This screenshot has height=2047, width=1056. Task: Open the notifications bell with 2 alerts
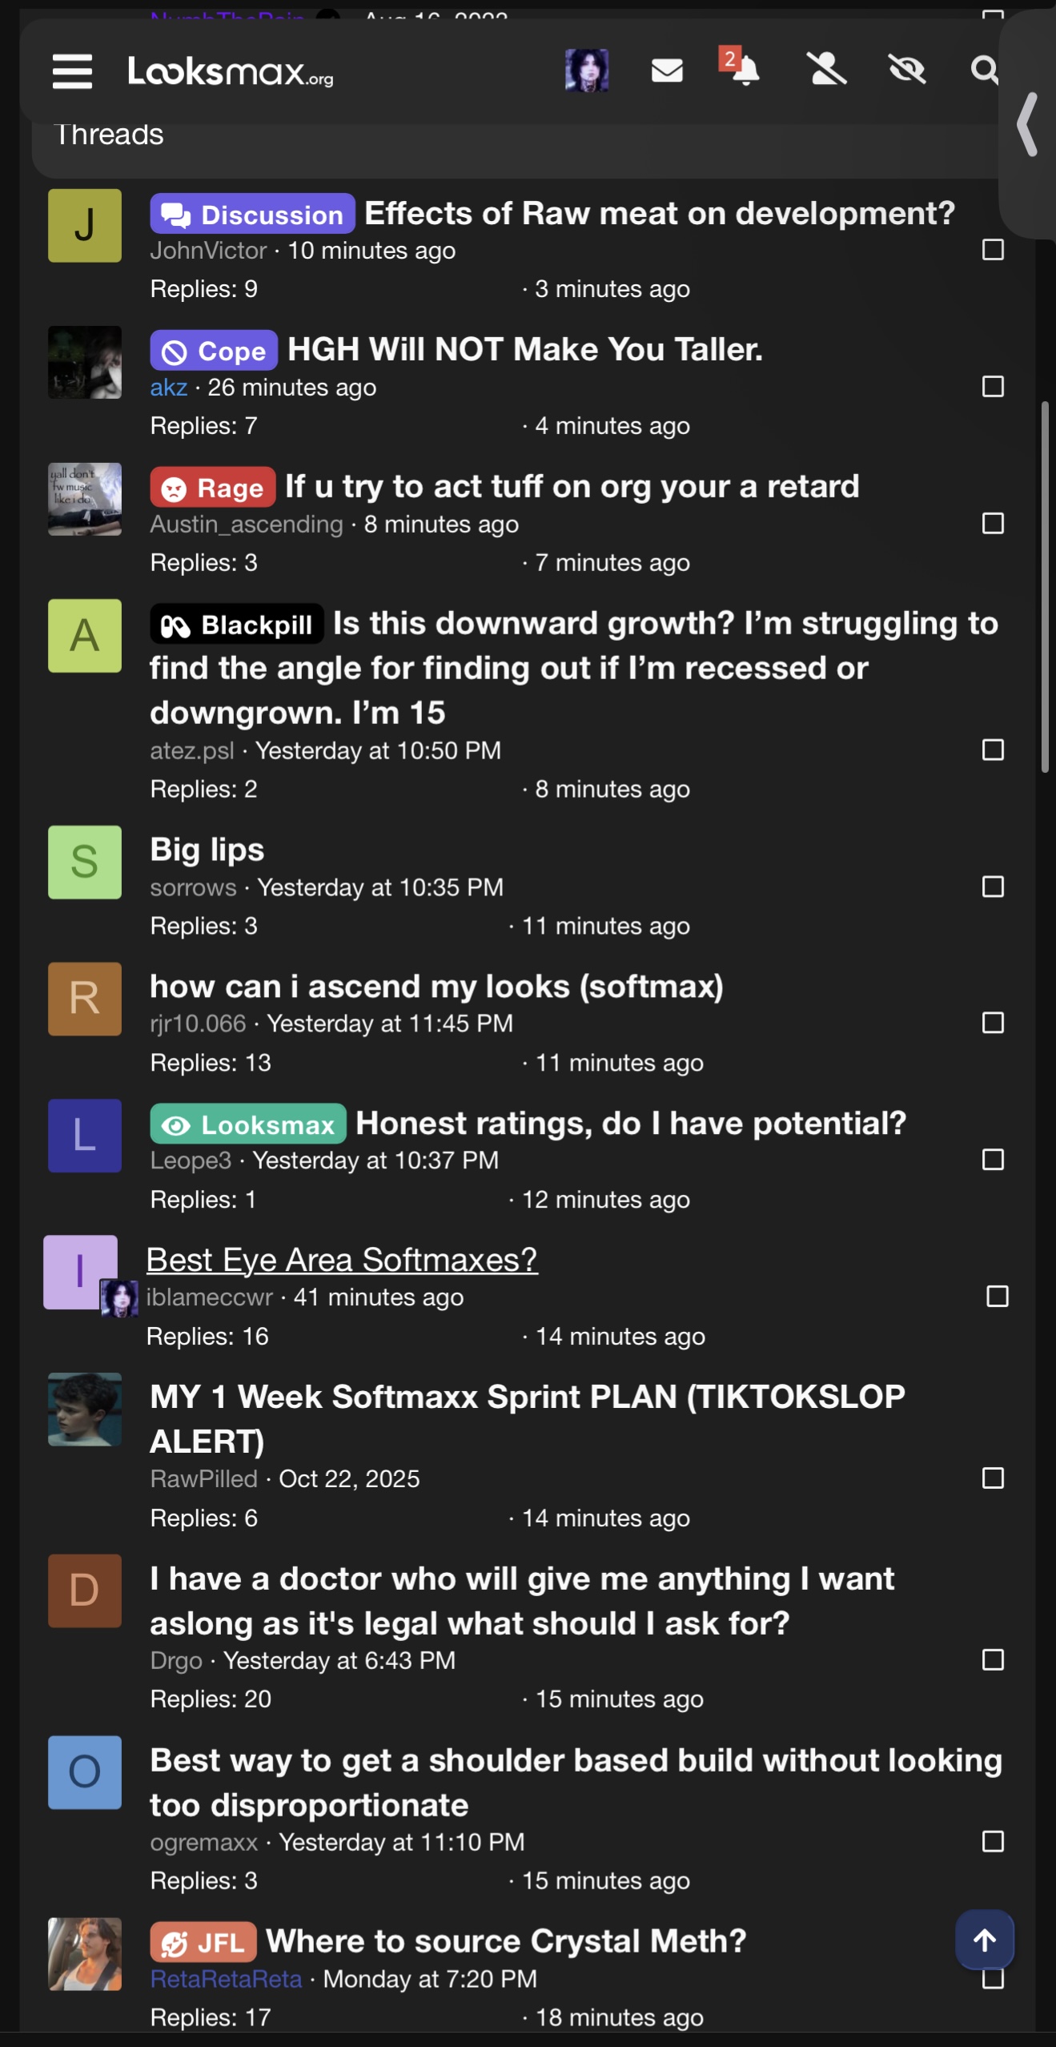click(744, 70)
